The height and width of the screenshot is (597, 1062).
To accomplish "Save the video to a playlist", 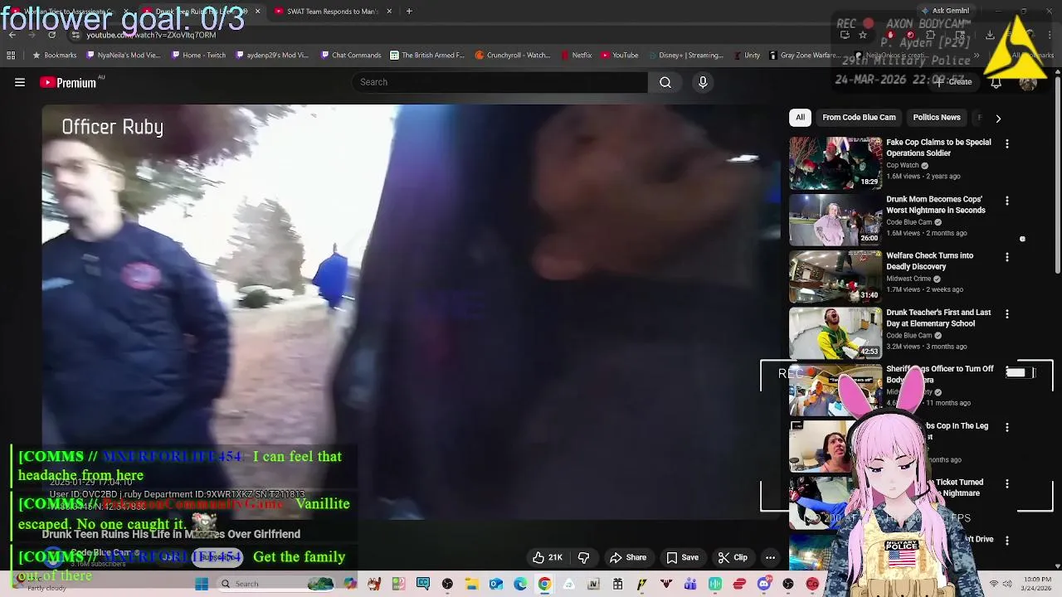I will (682, 557).
